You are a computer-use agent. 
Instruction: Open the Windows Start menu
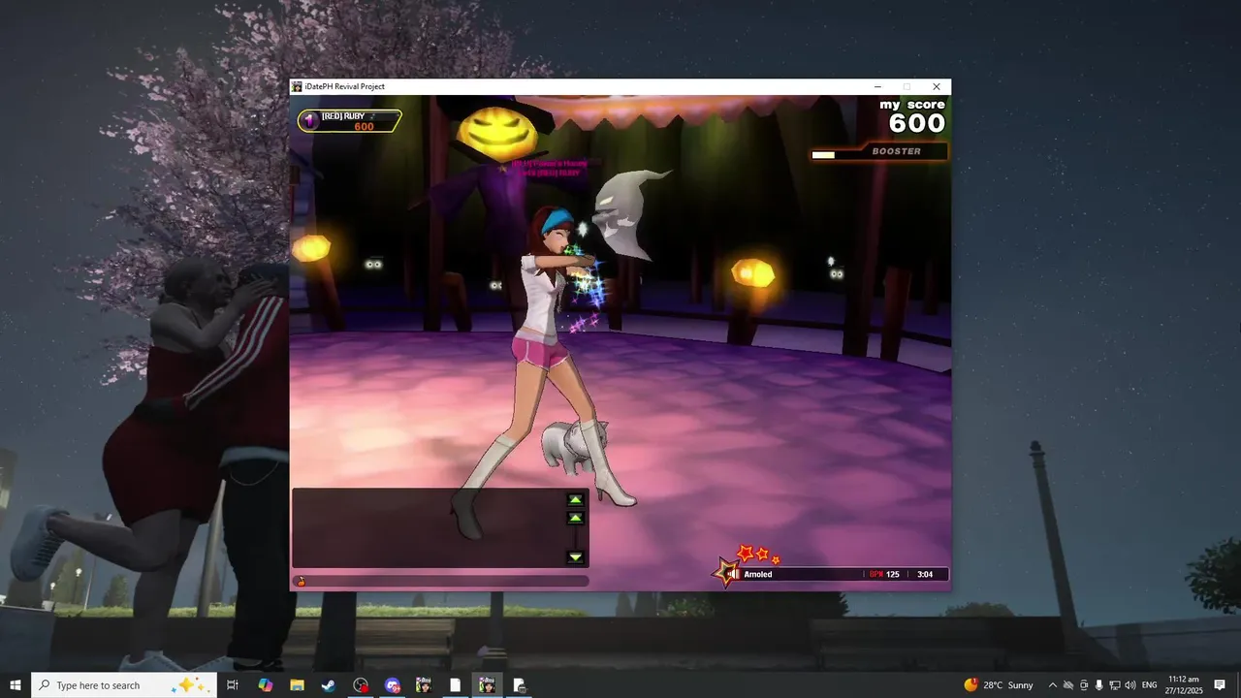click(16, 684)
